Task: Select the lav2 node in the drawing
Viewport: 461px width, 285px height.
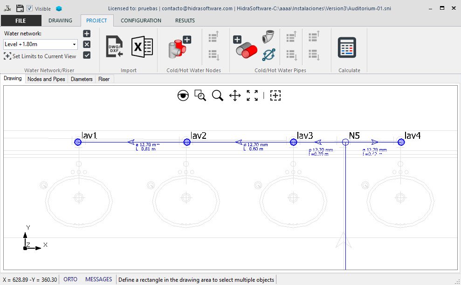Action: (186, 142)
